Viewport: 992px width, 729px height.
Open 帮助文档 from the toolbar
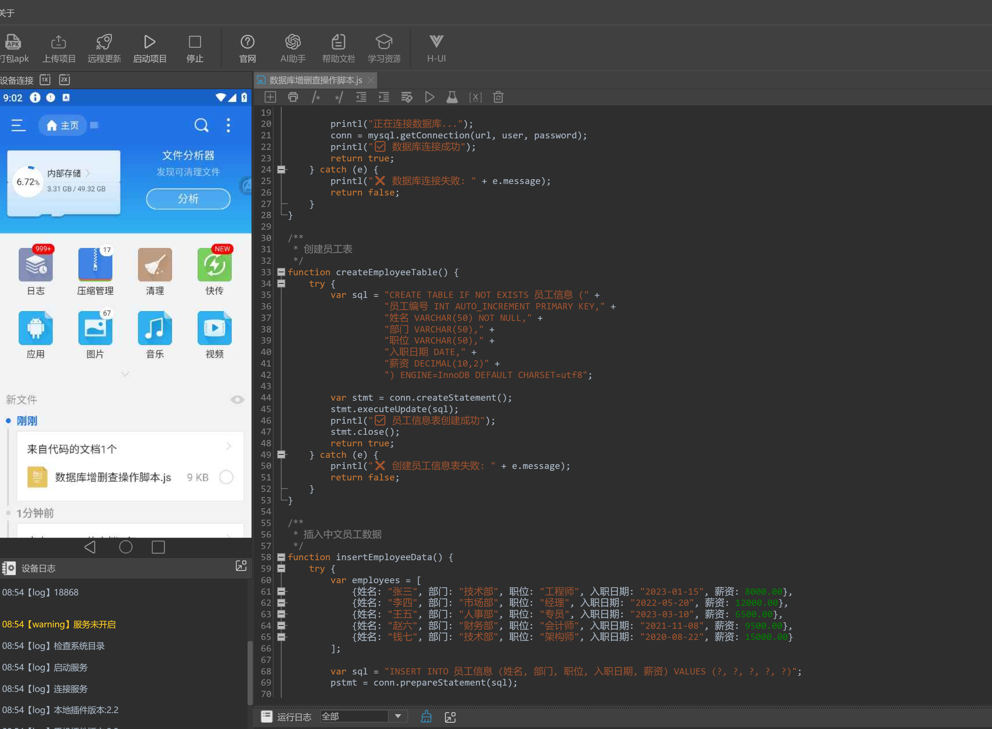pyautogui.click(x=338, y=43)
